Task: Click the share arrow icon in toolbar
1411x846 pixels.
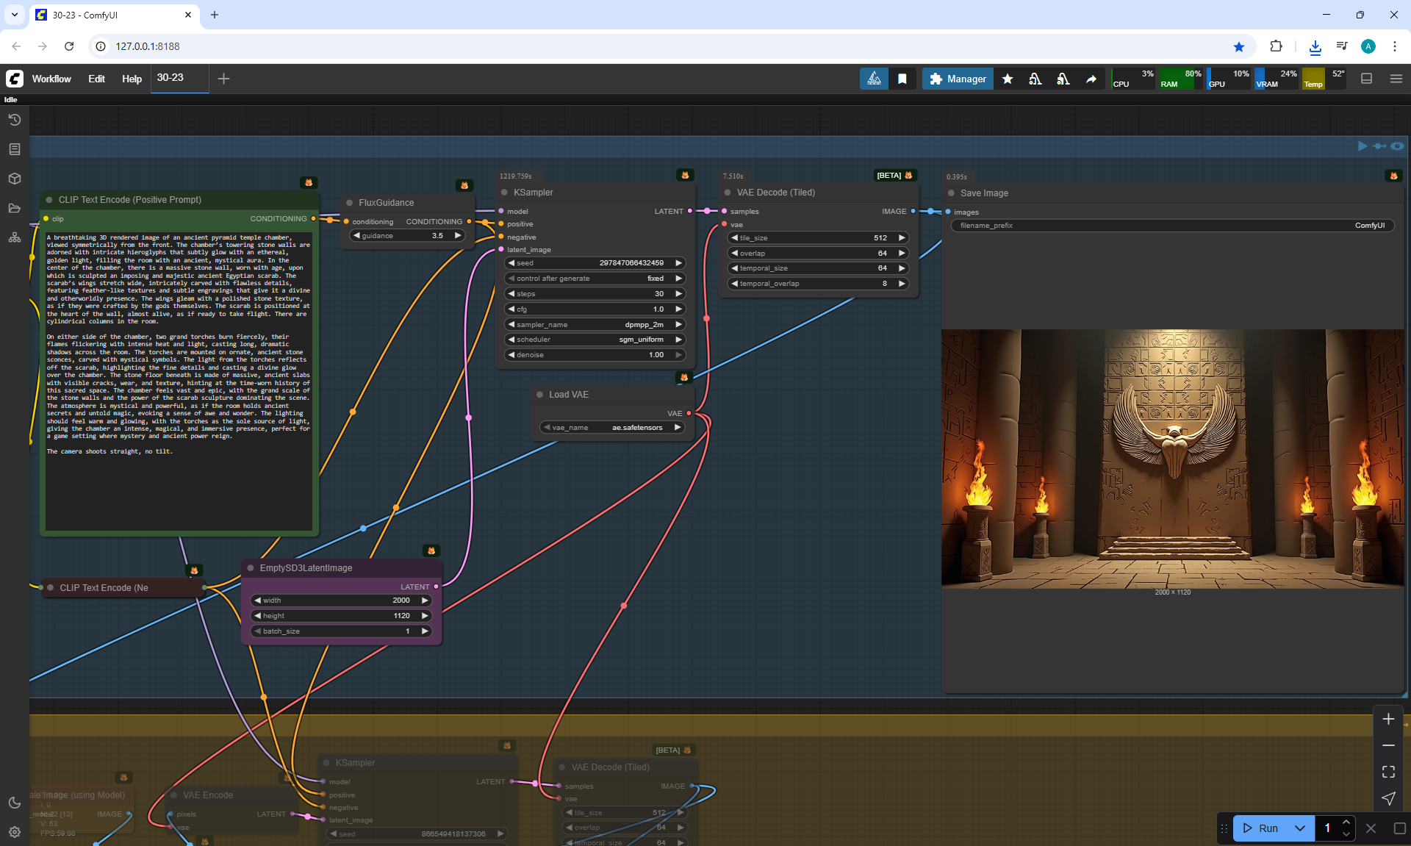Action: pyautogui.click(x=1091, y=79)
